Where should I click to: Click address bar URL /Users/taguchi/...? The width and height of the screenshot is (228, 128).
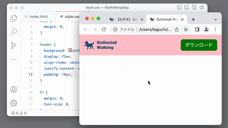click(x=155, y=30)
